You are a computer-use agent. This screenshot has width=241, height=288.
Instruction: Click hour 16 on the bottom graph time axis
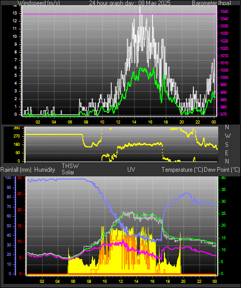(152, 281)
